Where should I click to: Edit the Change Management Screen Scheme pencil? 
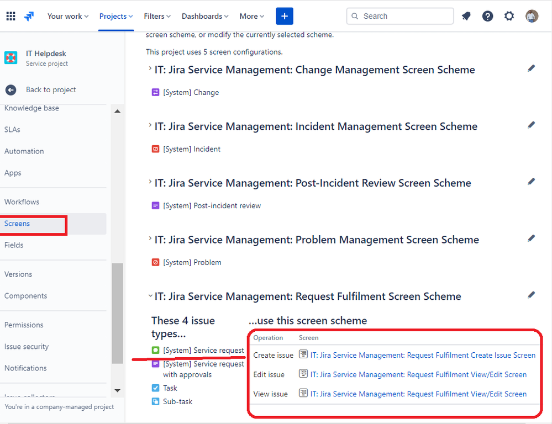[x=531, y=68]
